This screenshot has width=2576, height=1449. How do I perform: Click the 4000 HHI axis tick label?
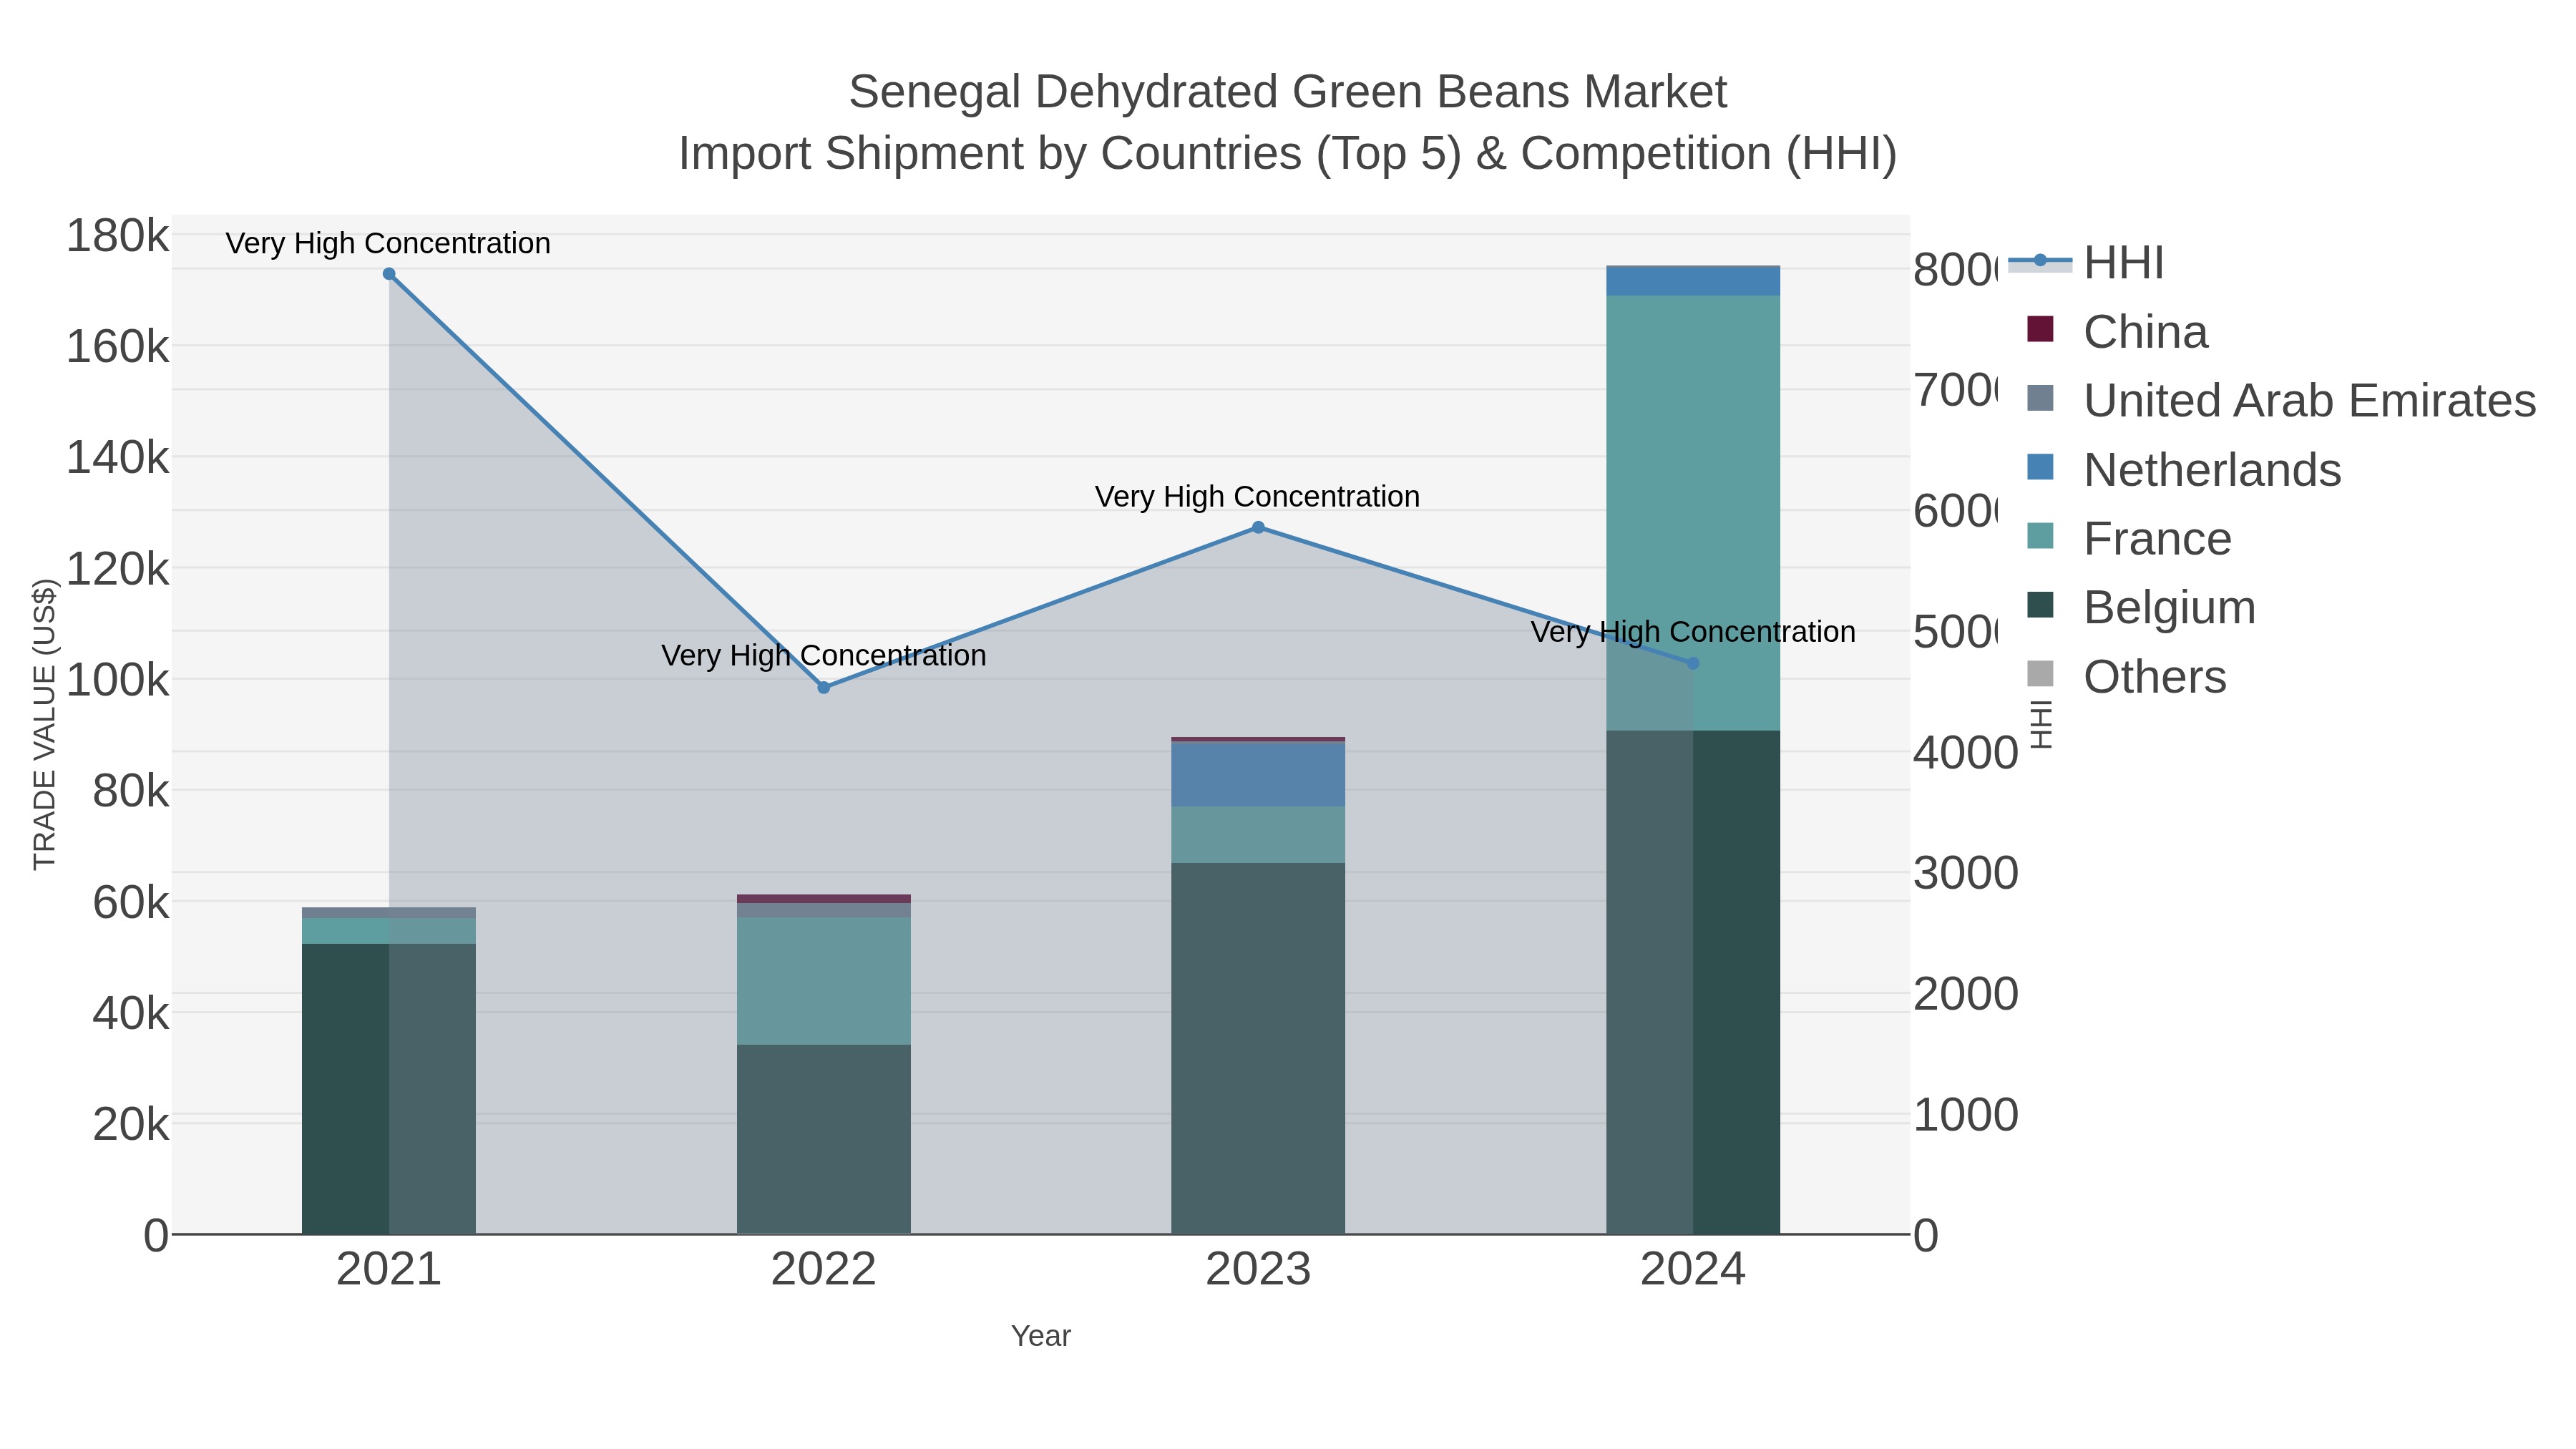click(1966, 753)
